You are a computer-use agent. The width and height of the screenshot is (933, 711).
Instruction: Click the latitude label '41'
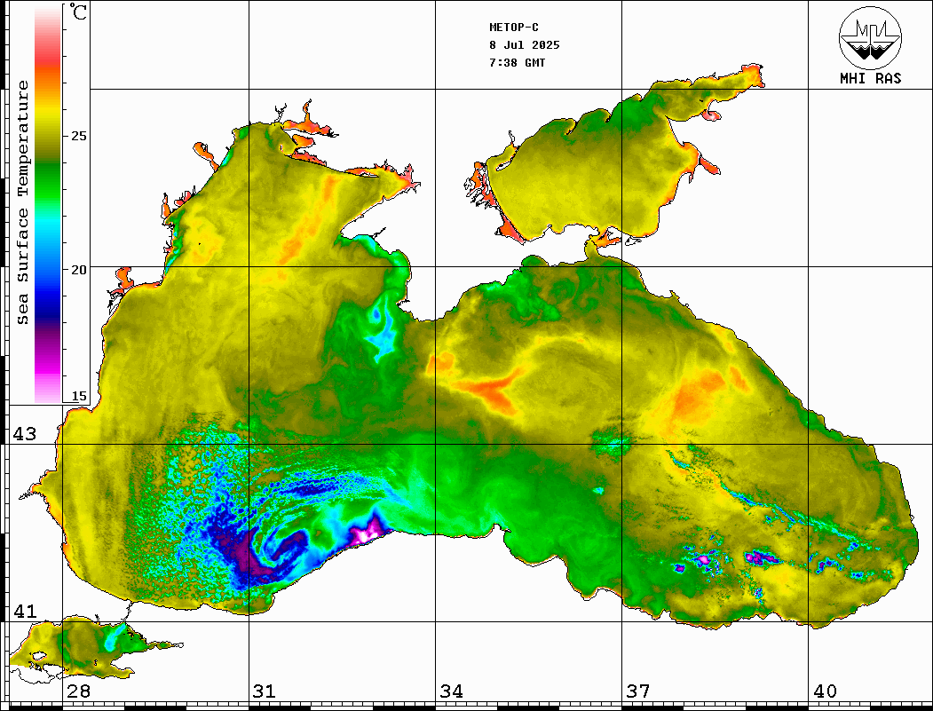point(25,611)
